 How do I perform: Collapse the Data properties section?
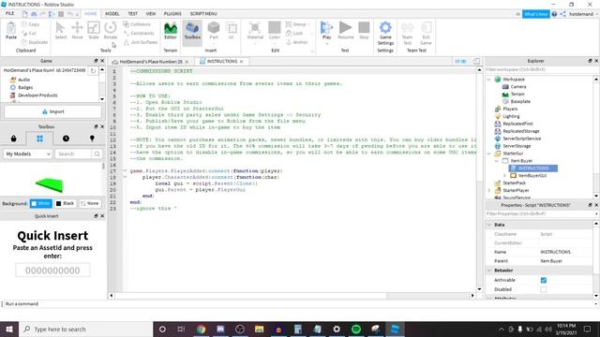pyautogui.click(x=489, y=225)
